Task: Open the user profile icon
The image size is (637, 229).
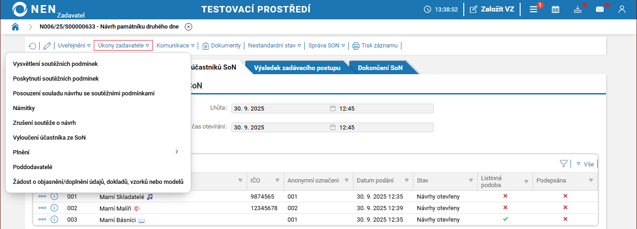Action: click(x=622, y=9)
